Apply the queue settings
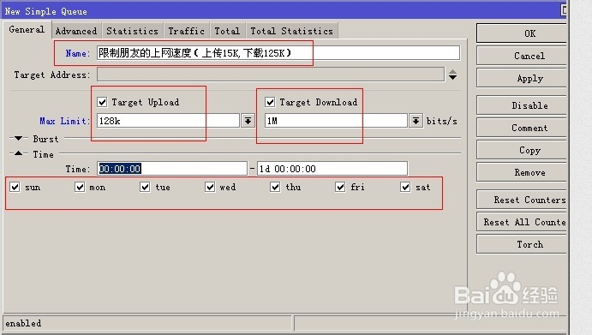This screenshot has width=592, height=335. (x=522, y=79)
